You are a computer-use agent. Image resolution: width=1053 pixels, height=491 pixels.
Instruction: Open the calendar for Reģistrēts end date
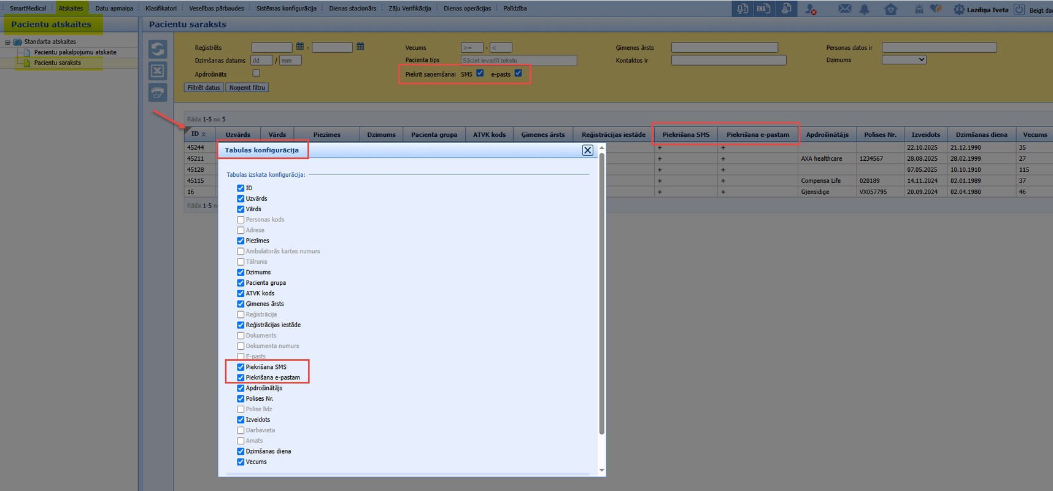pos(360,47)
